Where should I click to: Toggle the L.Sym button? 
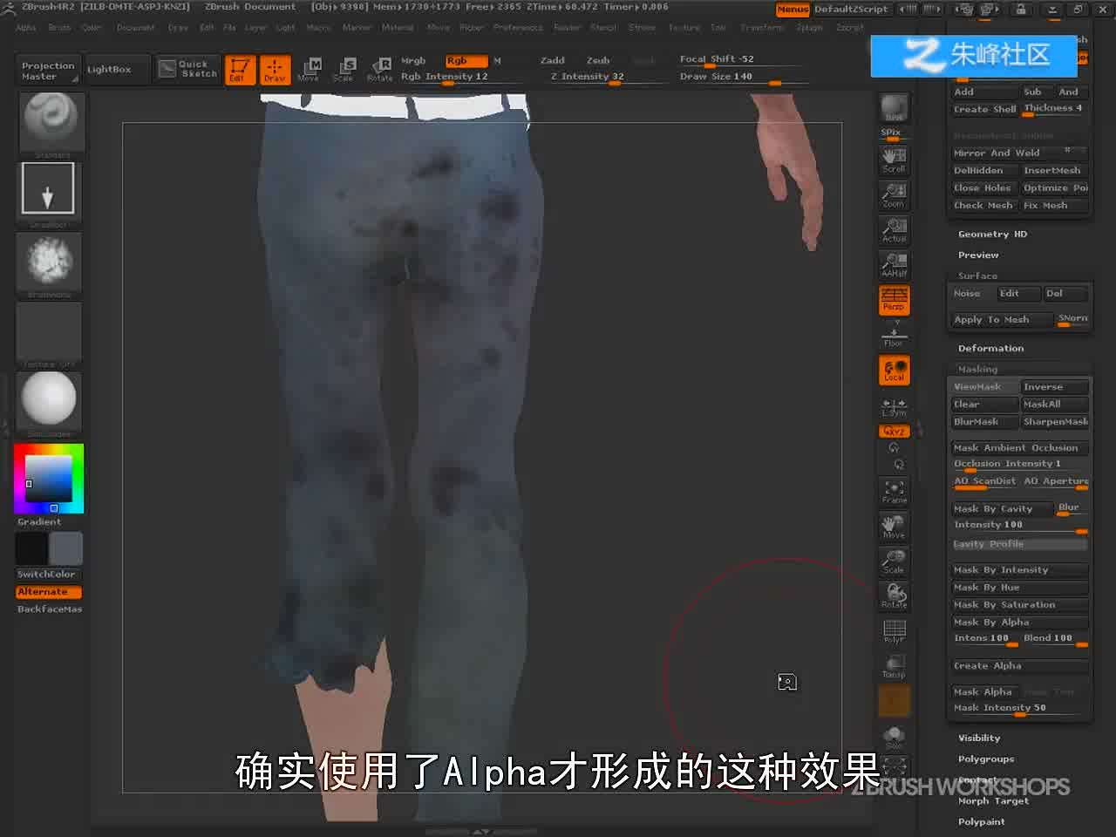tap(894, 407)
